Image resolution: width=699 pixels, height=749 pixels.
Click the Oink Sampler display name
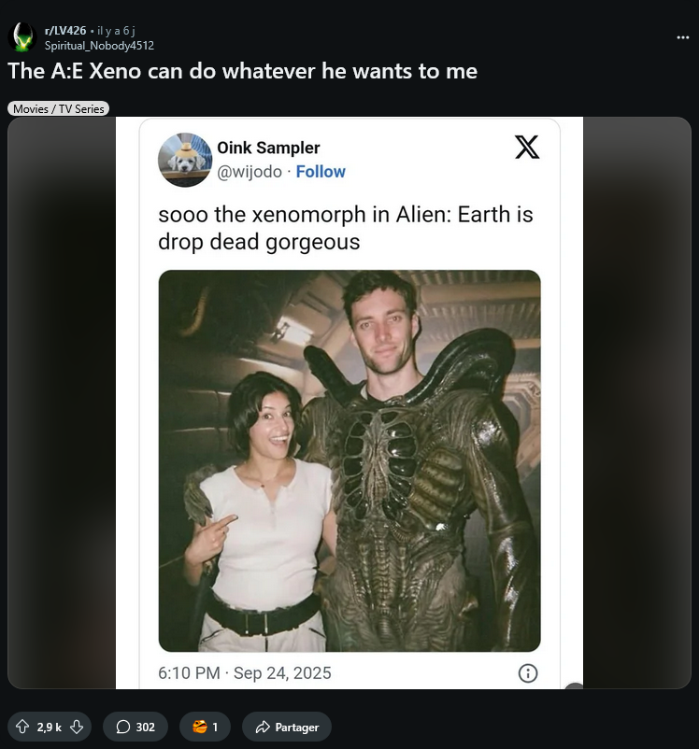point(268,148)
